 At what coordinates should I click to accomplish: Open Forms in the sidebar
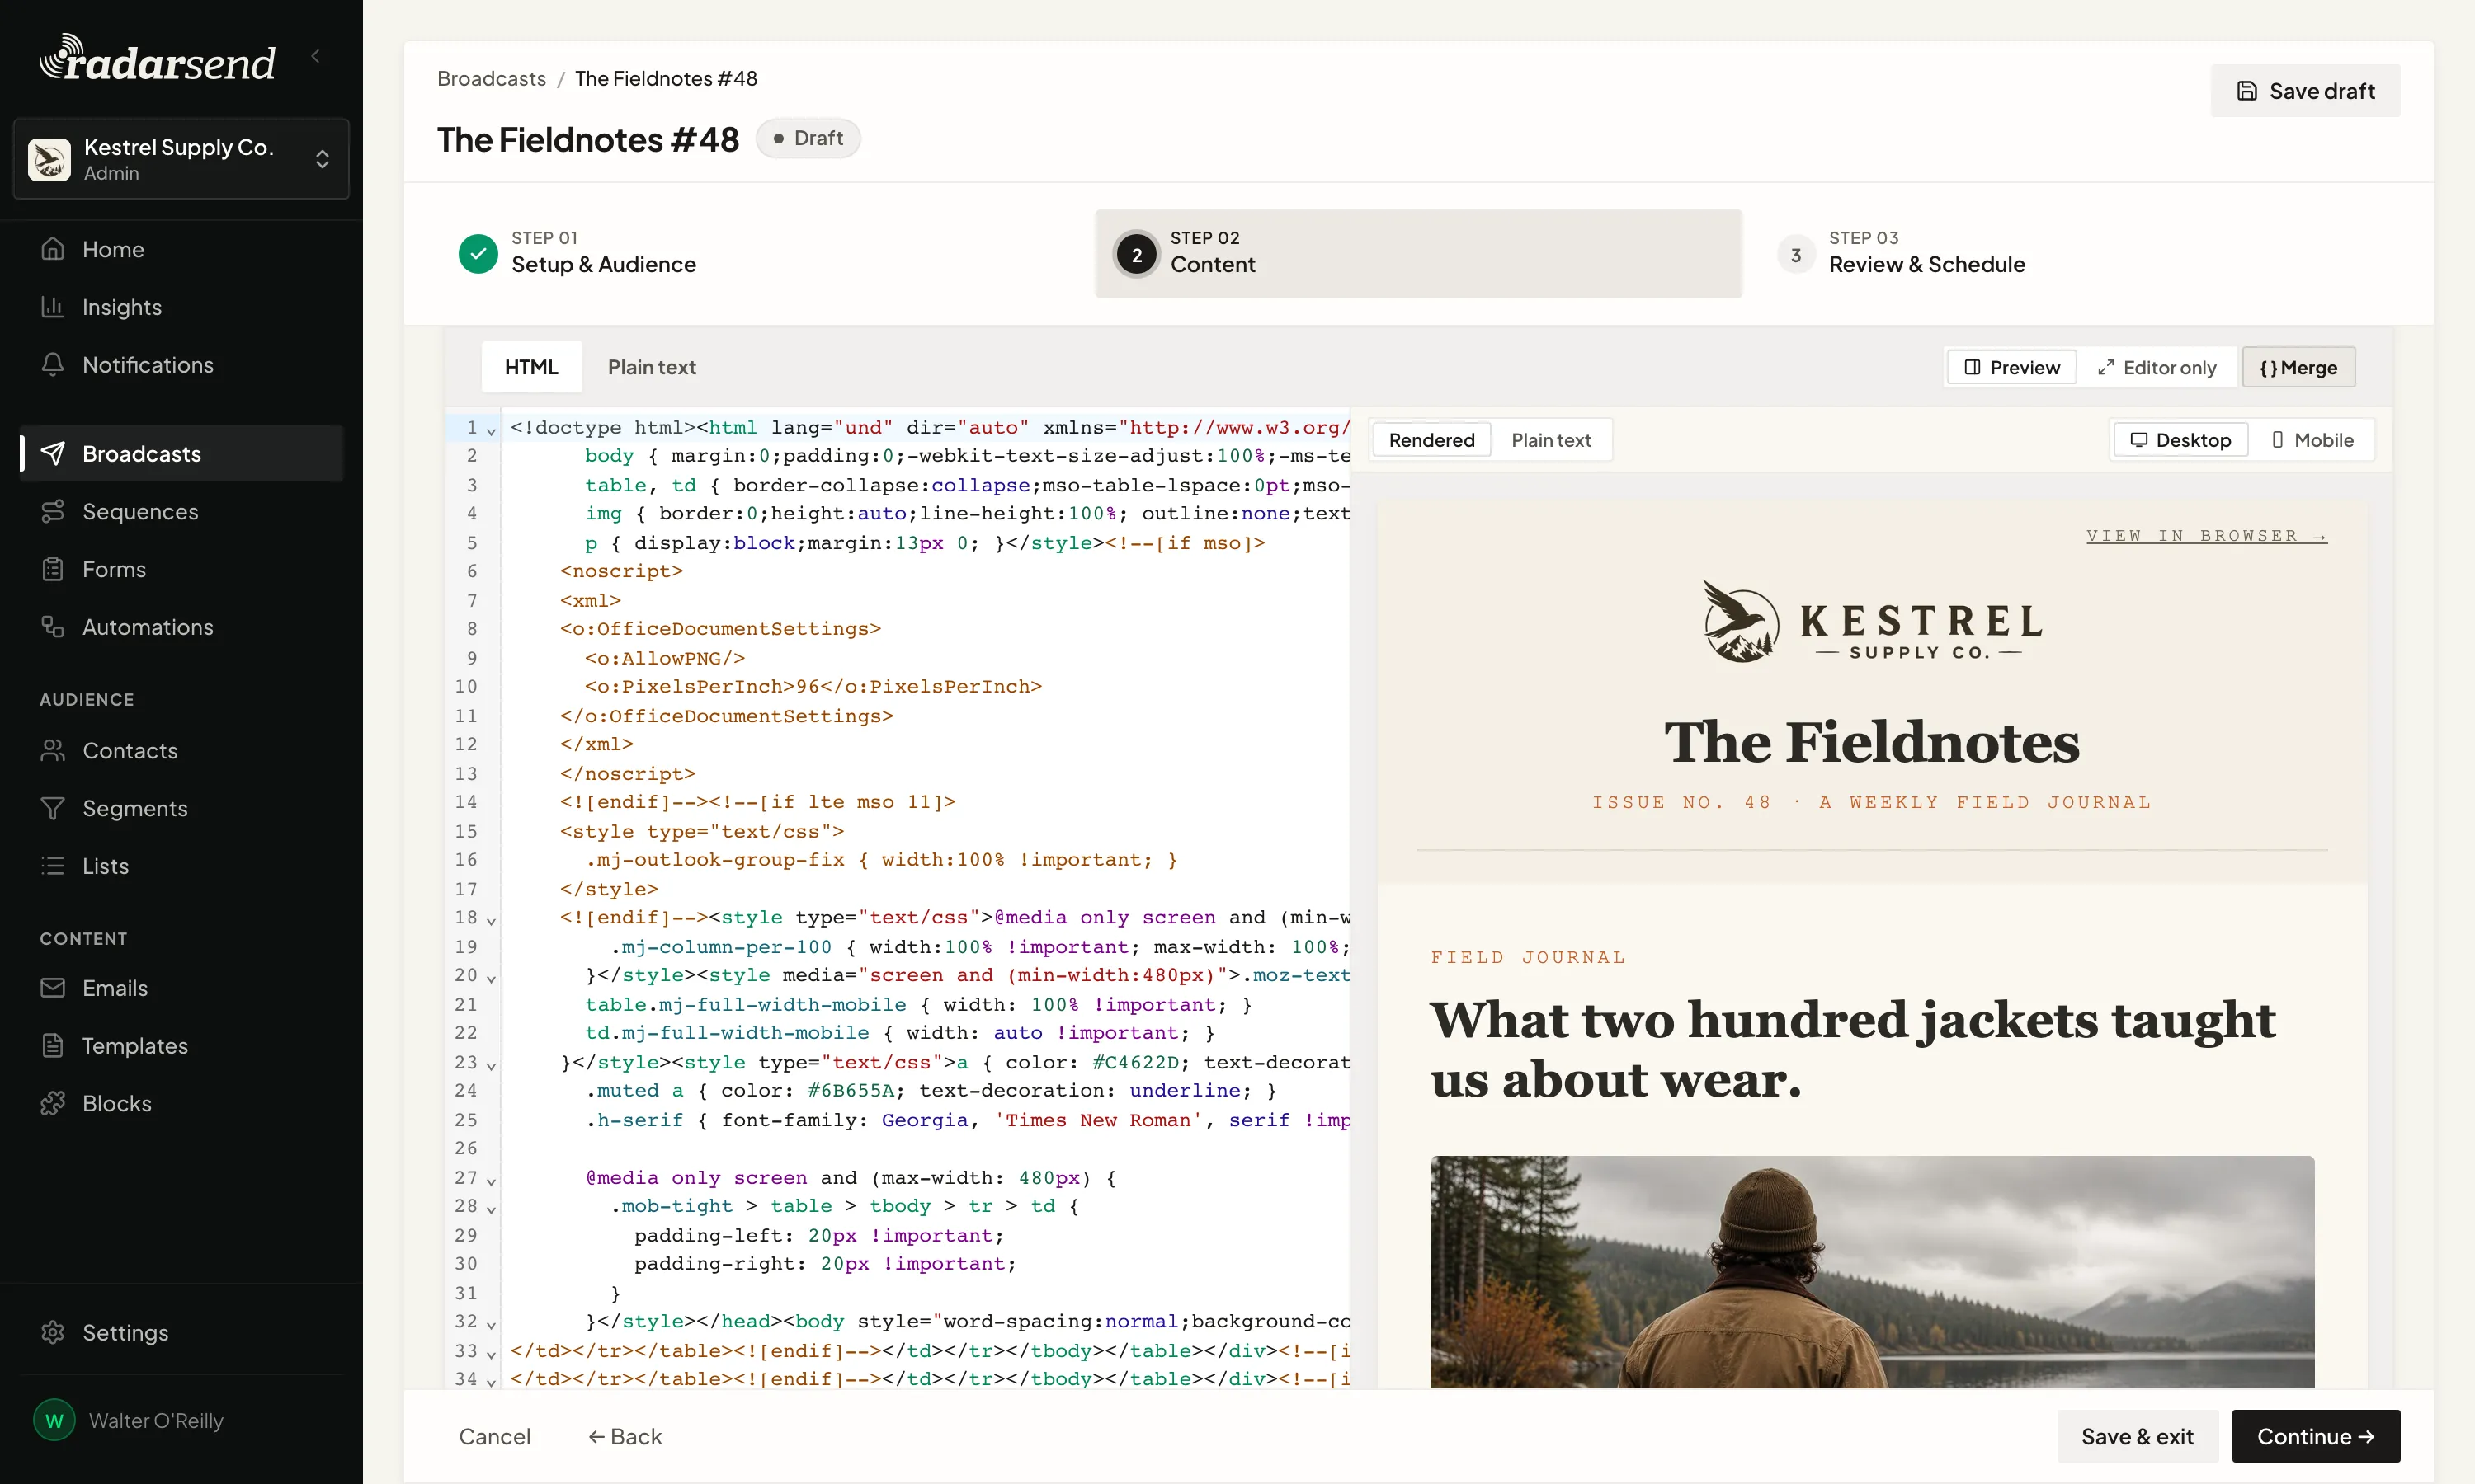point(181,569)
